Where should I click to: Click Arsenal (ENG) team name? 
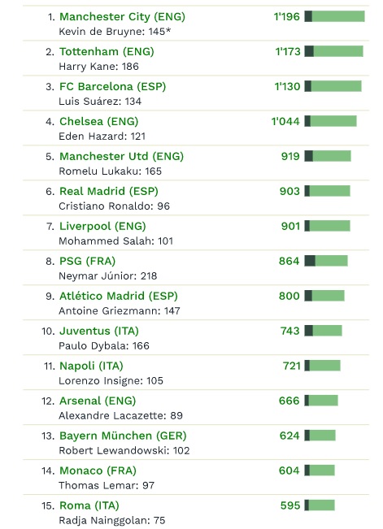point(98,401)
